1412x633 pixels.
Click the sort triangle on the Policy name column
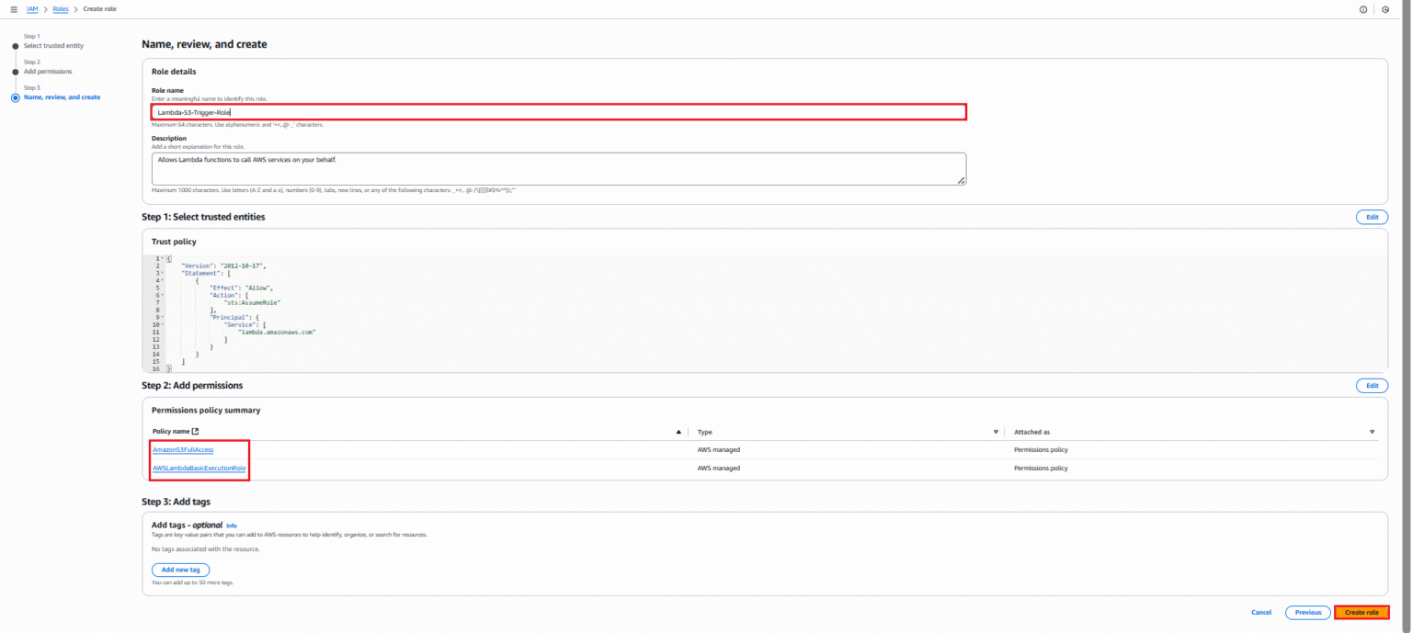678,431
